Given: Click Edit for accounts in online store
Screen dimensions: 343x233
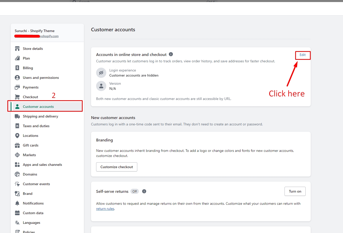Looking at the screenshot, I should 303,55.
